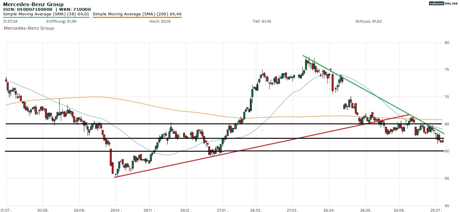Toggle the SMA (38) legend entry
460x212 pixels.
pyautogui.click(x=46, y=14)
